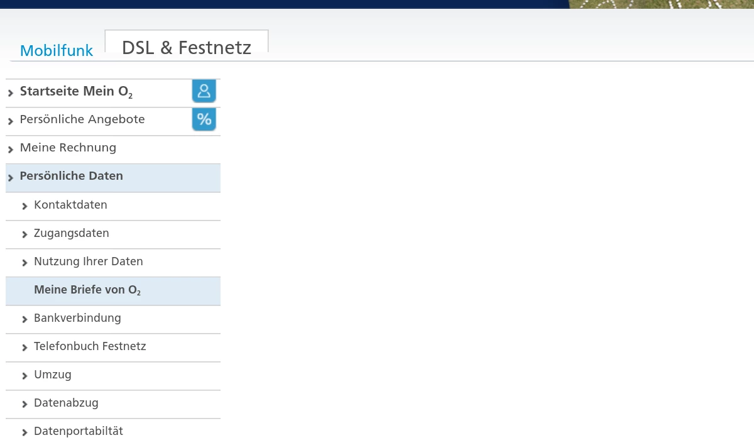Click the percent icon beside Persönliche Angebote
754x445 pixels.
tap(204, 119)
